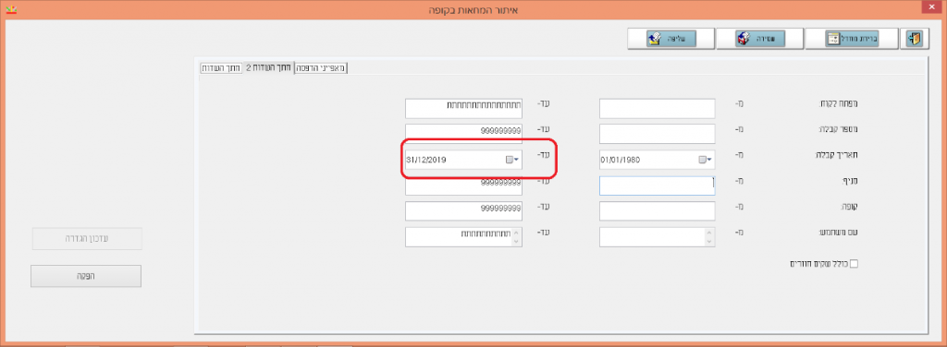Click the scroll arrows in שם משתמש 'to' box
This screenshot has width=947, height=347.
(516, 237)
